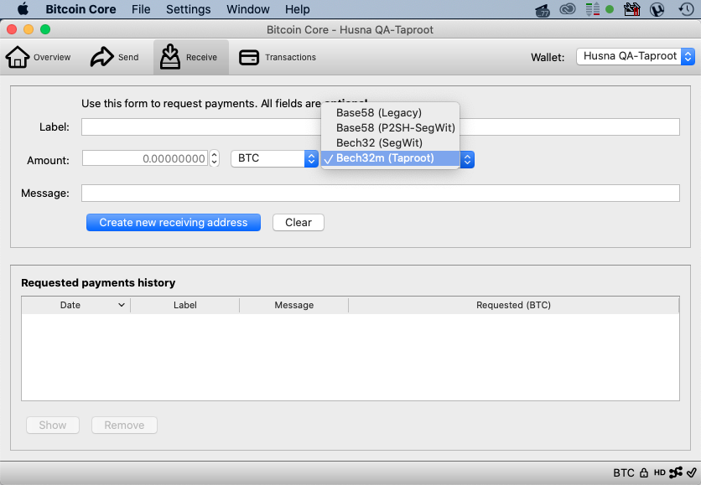This screenshot has height=485, width=701.
Task: Click the wallet encryption lock icon
Action: (644, 472)
